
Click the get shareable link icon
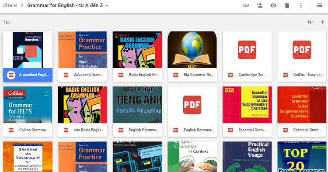pyautogui.click(x=246, y=5)
